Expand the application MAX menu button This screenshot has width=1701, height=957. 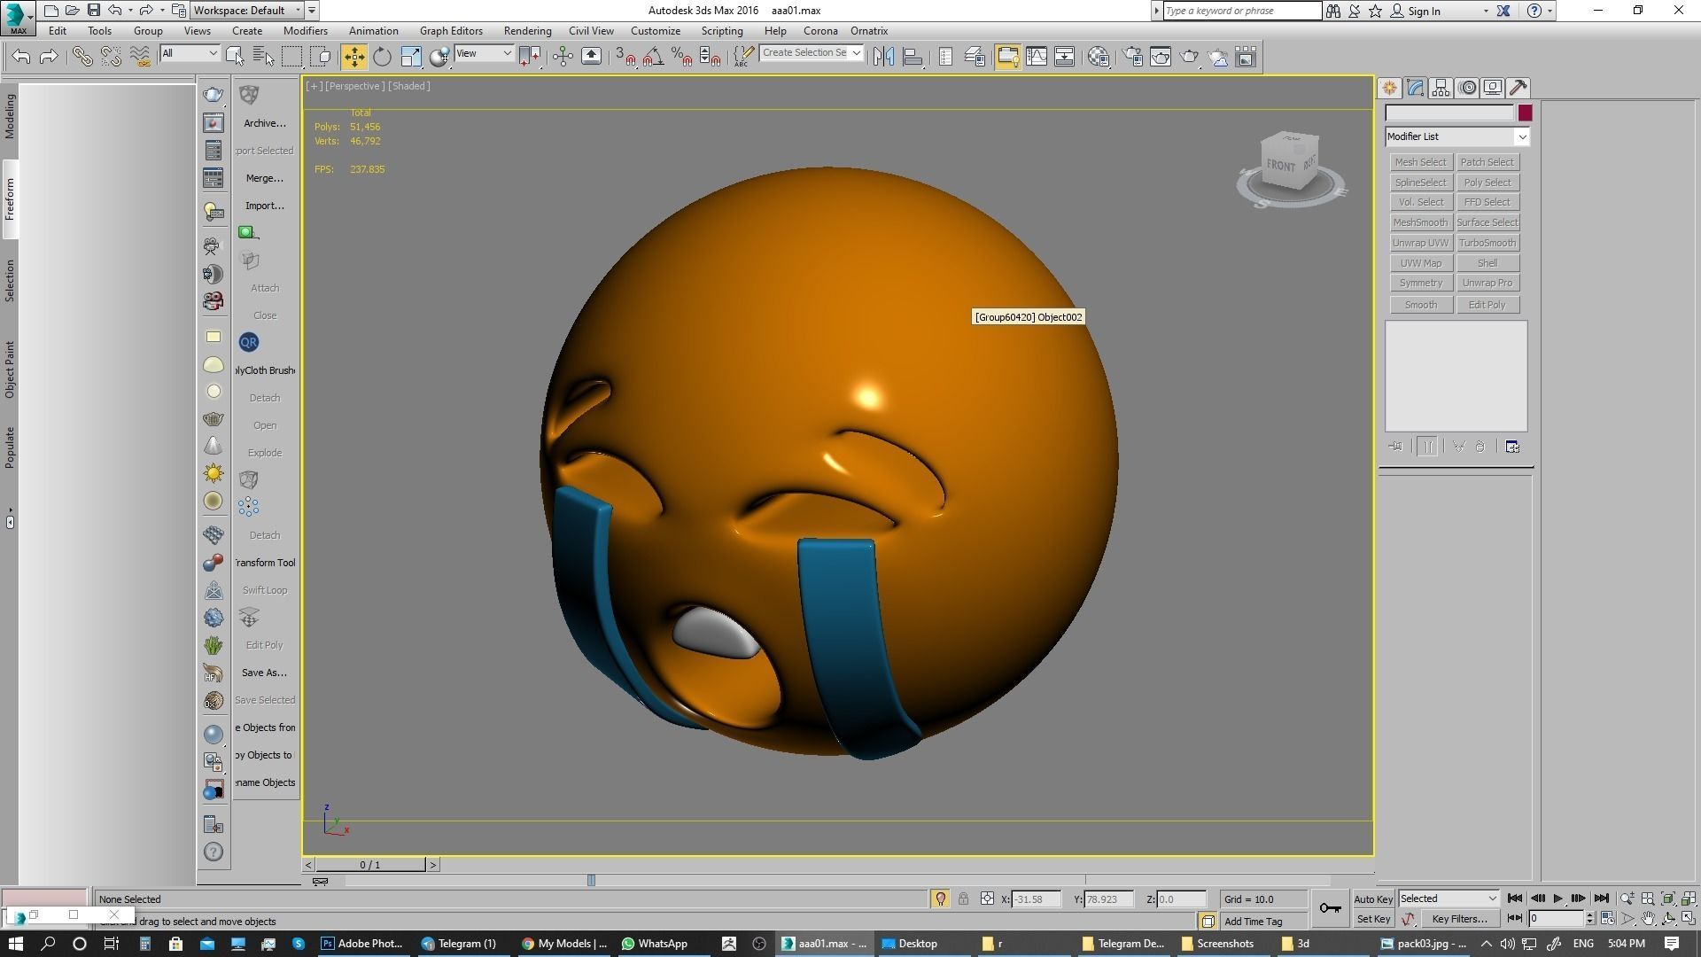(18, 17)
